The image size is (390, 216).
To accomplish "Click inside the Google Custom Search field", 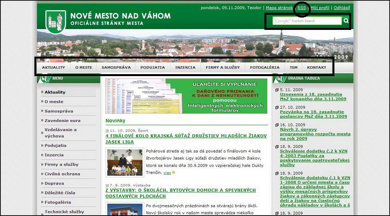I will [307, 21].
